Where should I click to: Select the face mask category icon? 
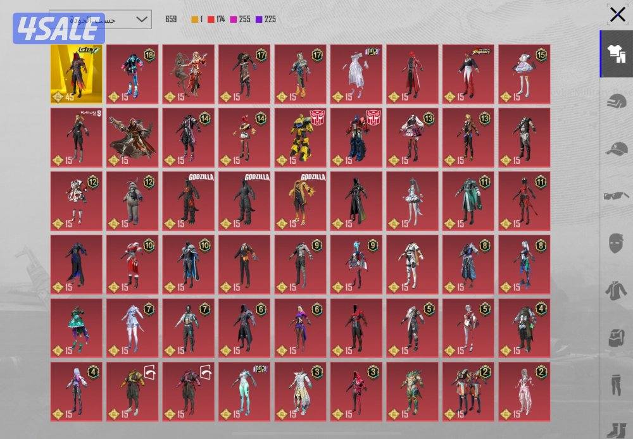[616, 242]
